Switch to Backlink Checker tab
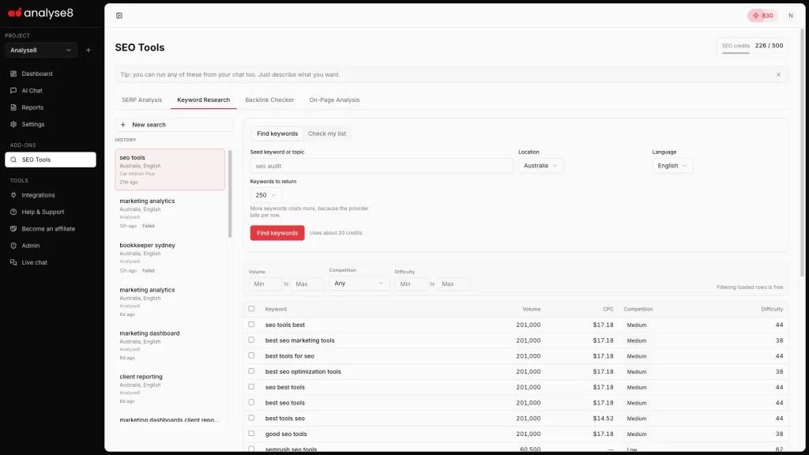Screen dimensions: 809x455 (269, 100)
